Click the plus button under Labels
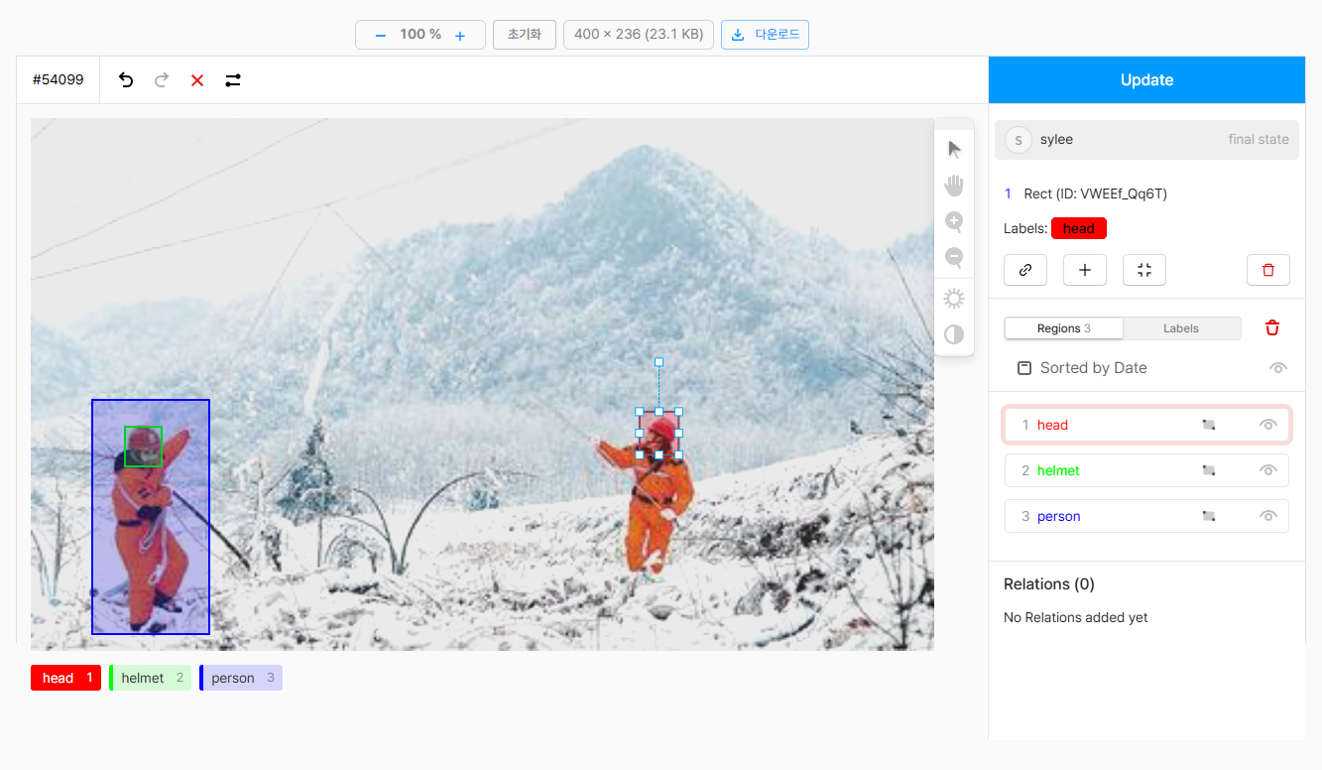 click(1085, 270)
